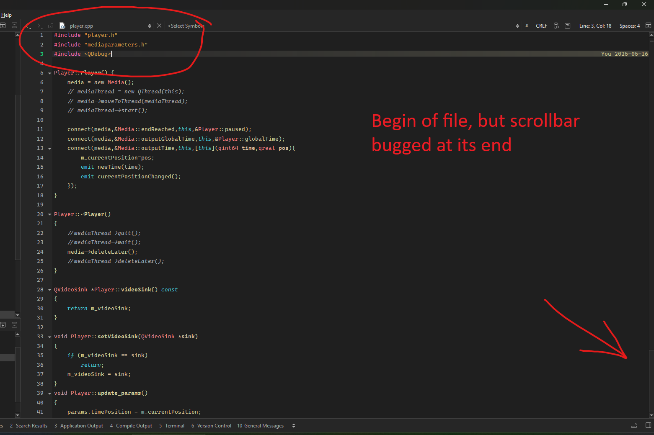The height and width of the screenshot is (435, 654).
Task: Click 'media->deleteLater();' on line 24
Action: click(x=102, y=252)
